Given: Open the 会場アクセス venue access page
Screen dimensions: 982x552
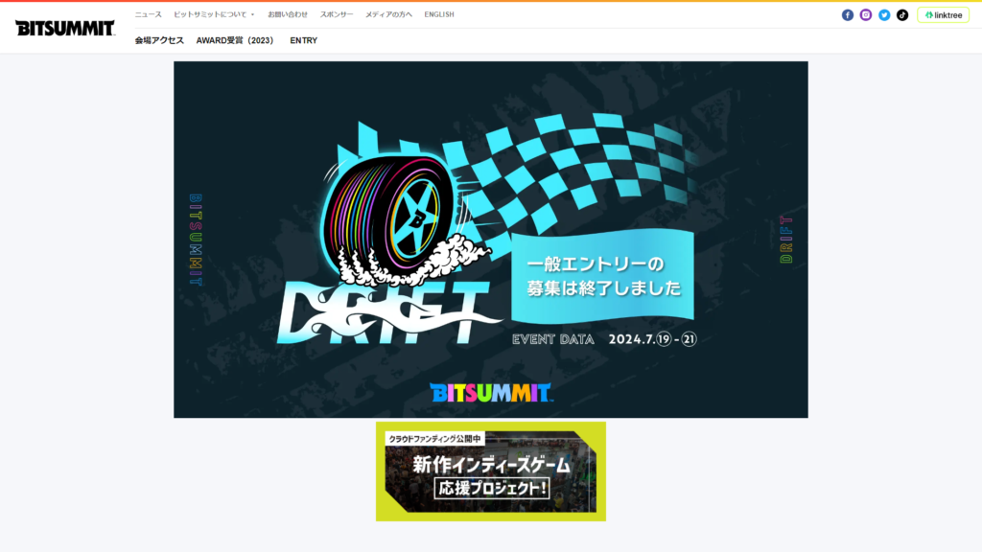Looking at the screenshot, I should pyautogui.click(x=159, y=40).
